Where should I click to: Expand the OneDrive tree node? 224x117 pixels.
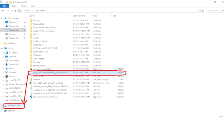pos(2,43)
